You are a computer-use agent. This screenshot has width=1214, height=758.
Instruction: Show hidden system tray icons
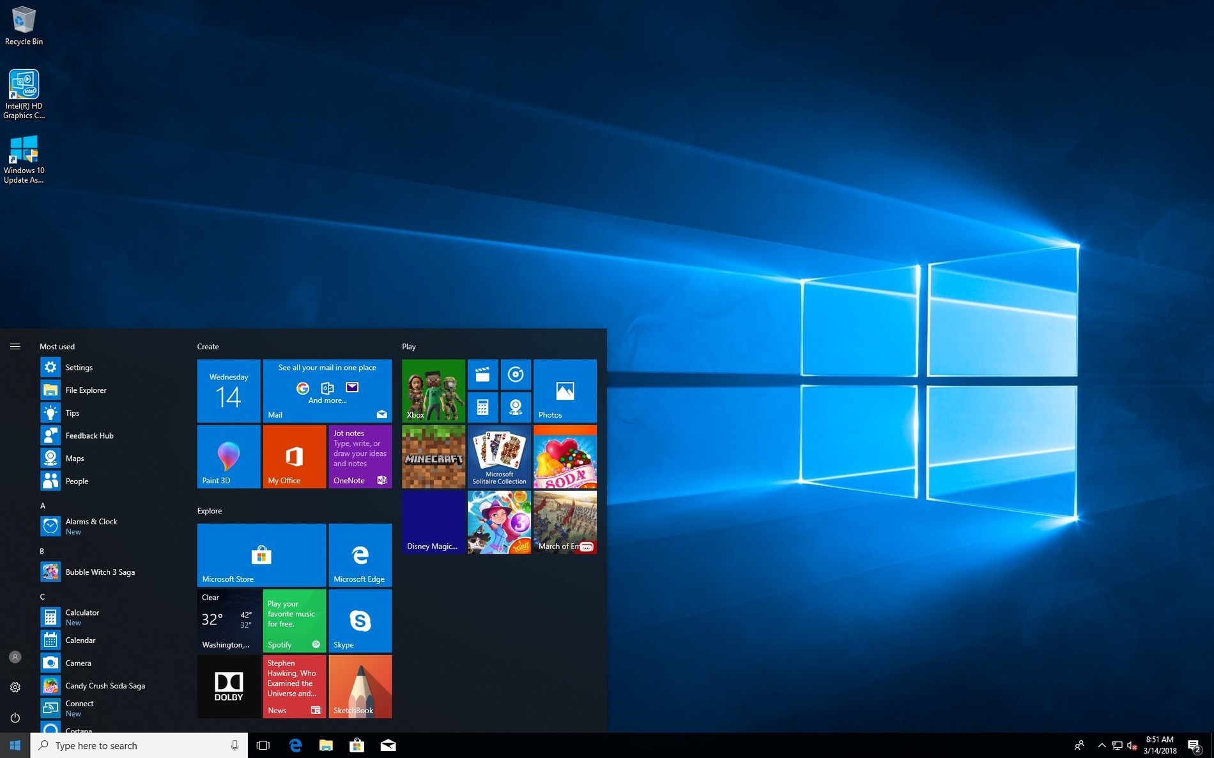tap(1102, 745)
